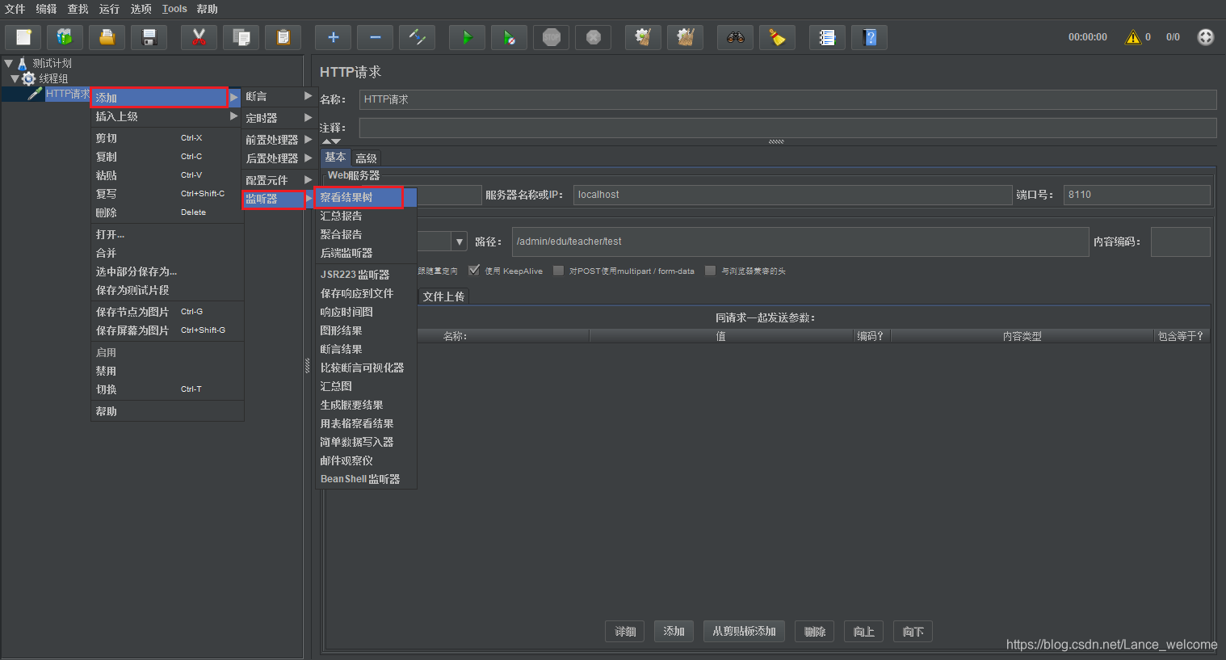Click the localhost server name input field
The image size is (1226, 660).
tap(791, 194)
